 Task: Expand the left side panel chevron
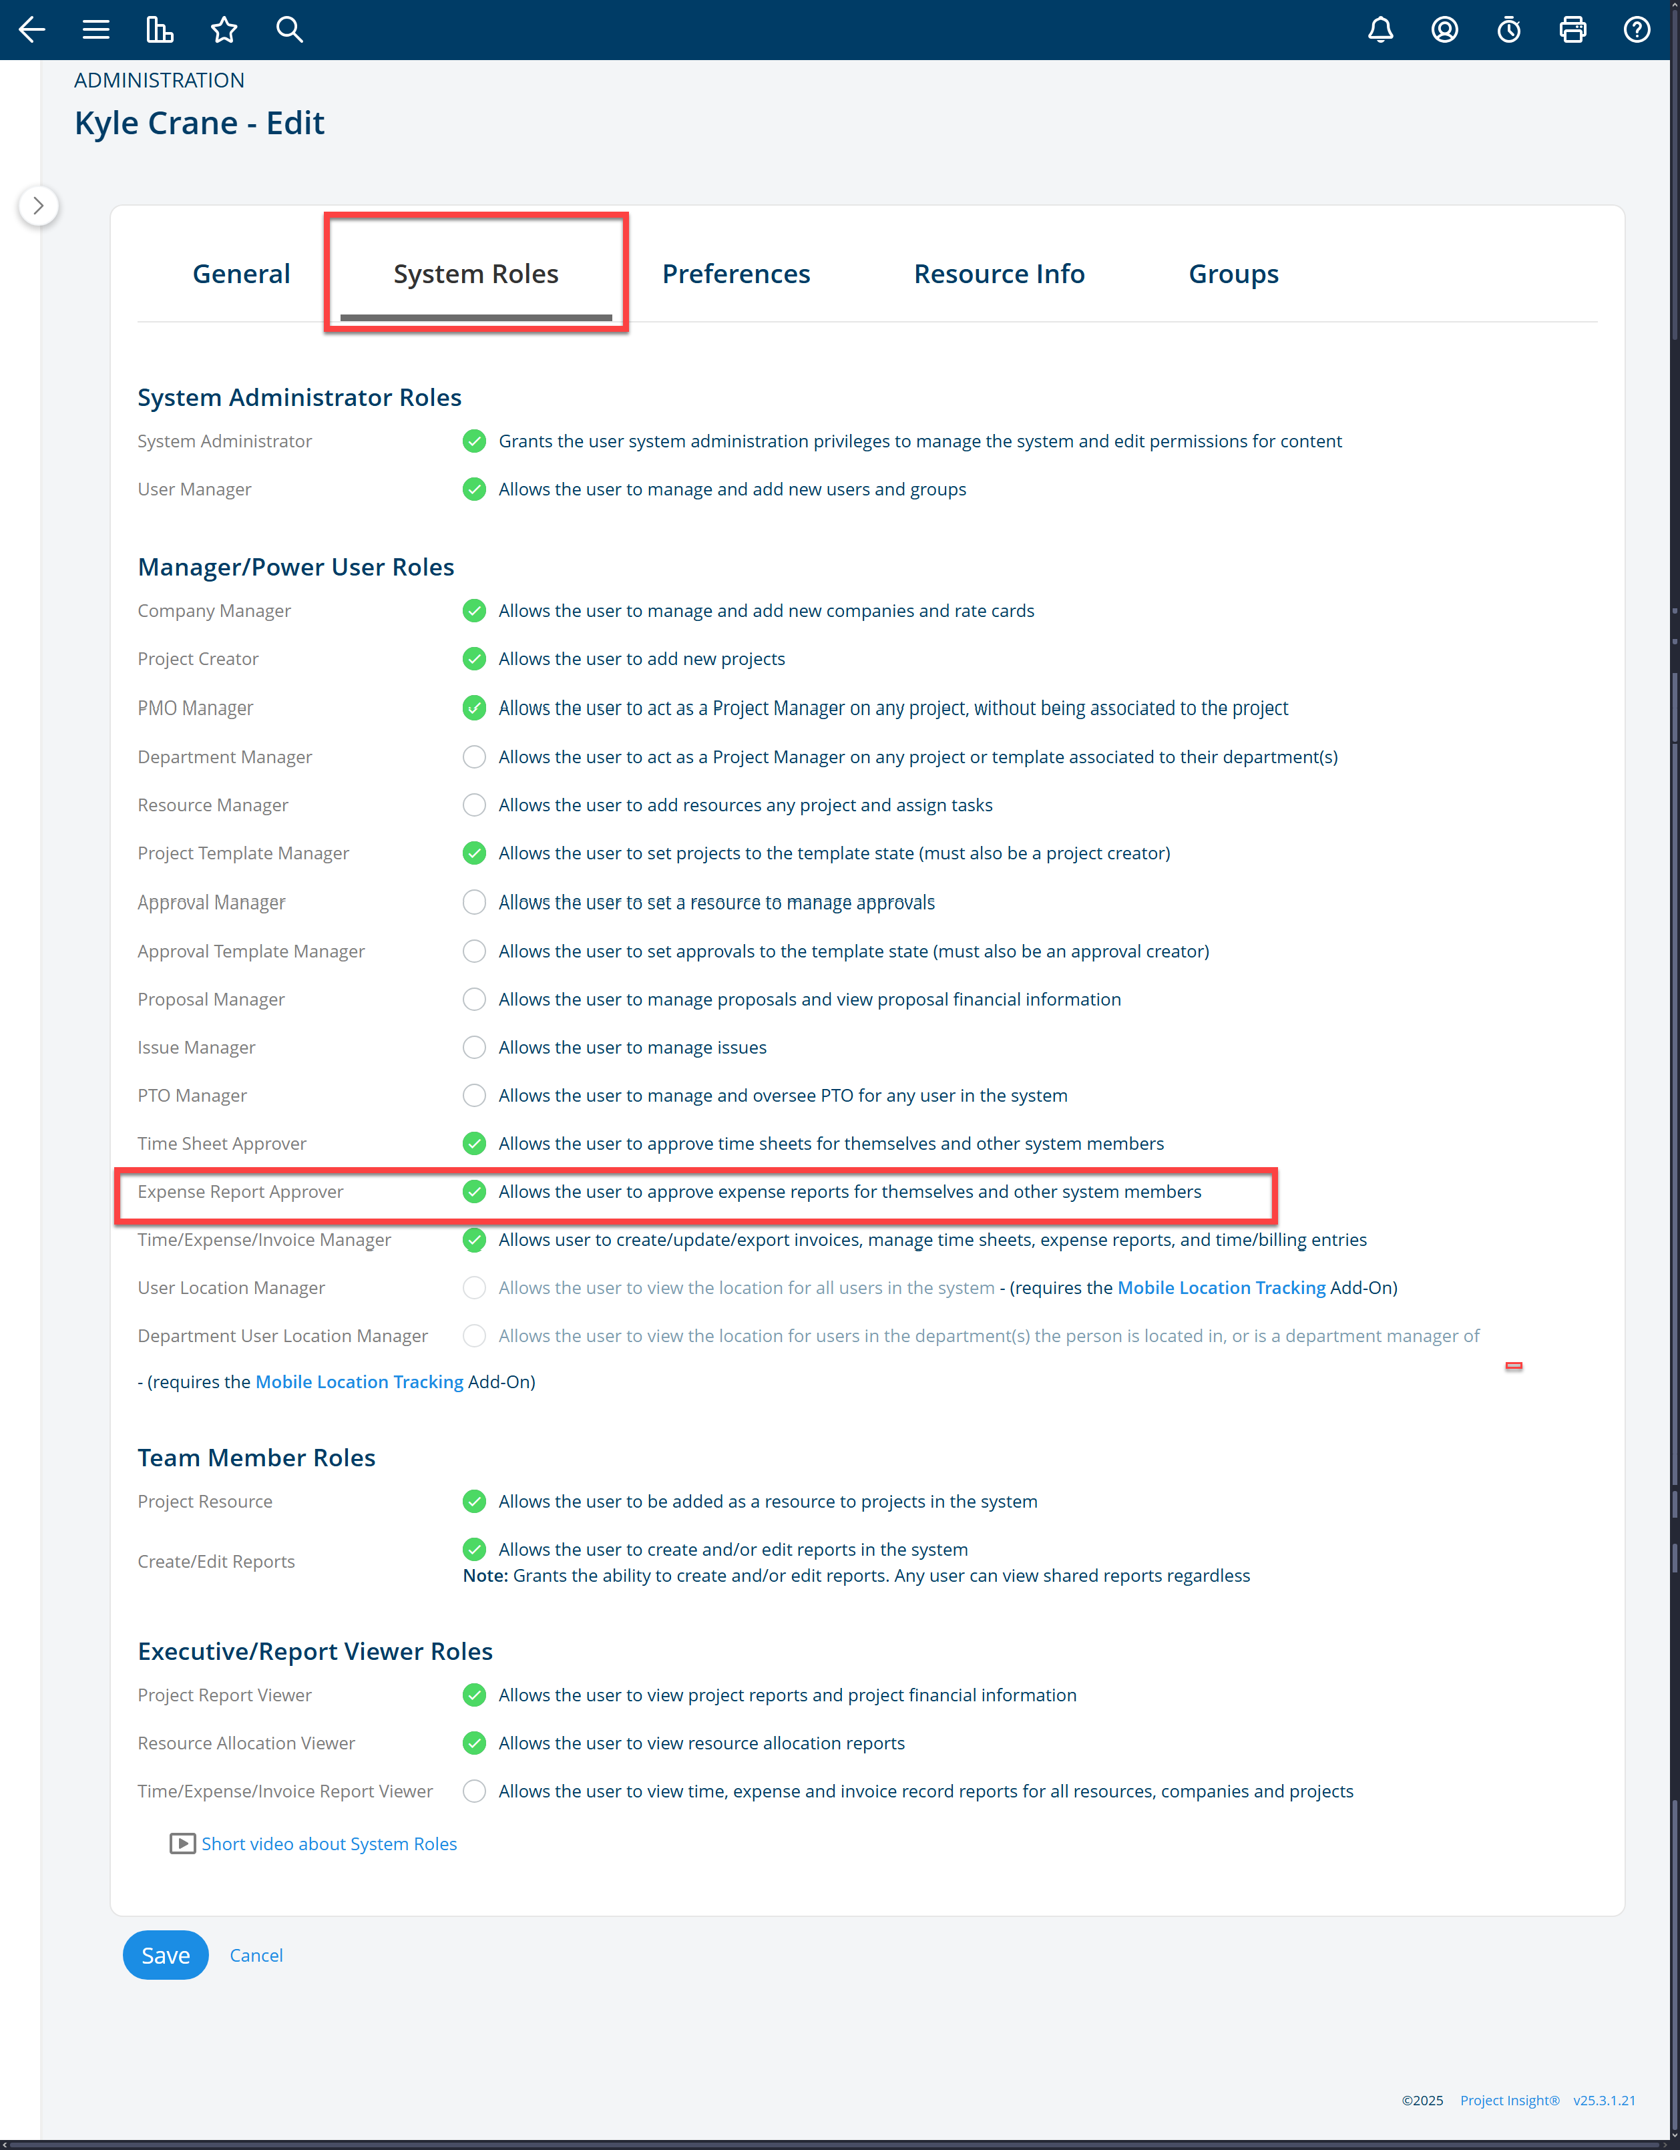pos(38,206)
